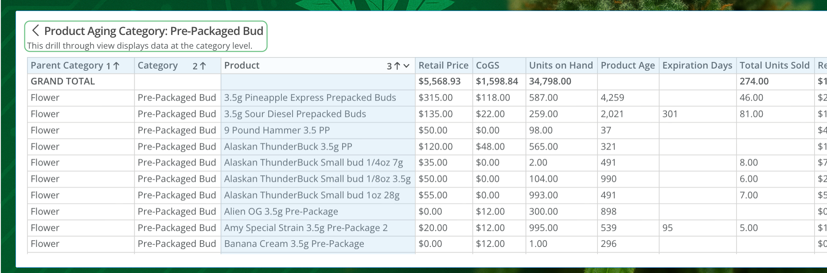Select Alaskan ThunderBuck Small bud 1oz 28g
The image size is (827, 273).
click(312, 196)
